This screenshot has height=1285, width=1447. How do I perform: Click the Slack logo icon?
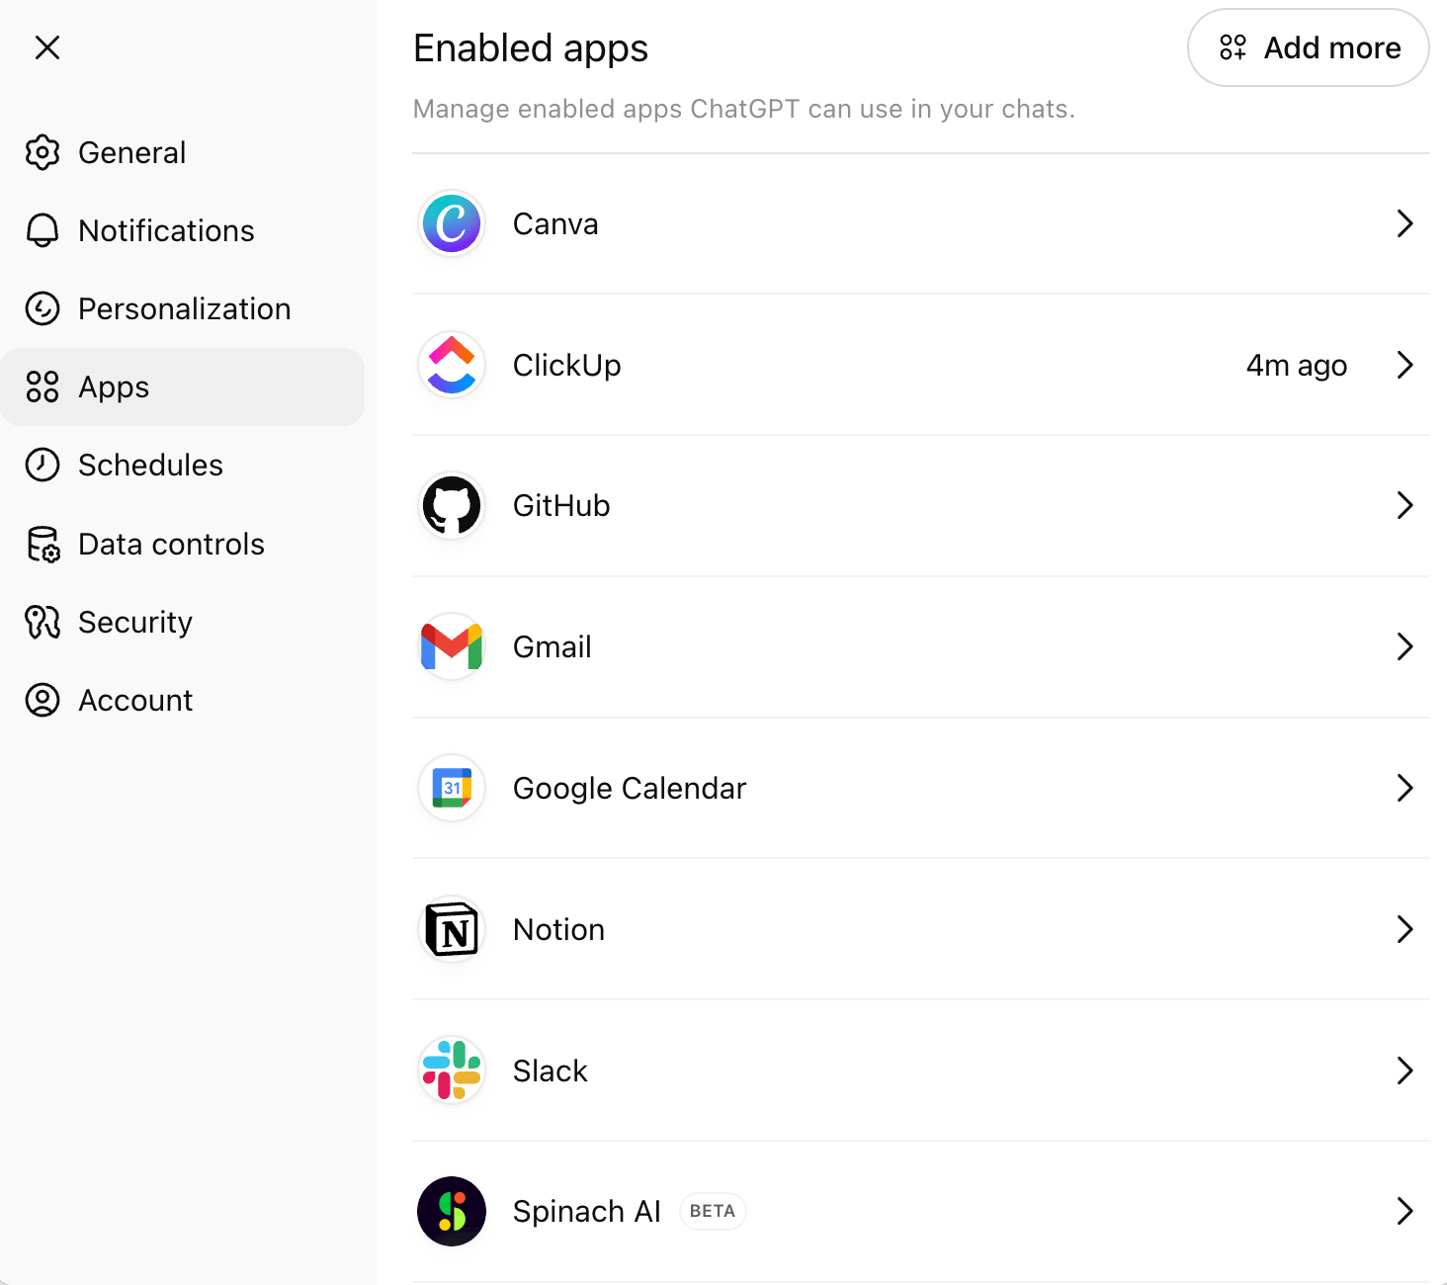coord(452,1071)
